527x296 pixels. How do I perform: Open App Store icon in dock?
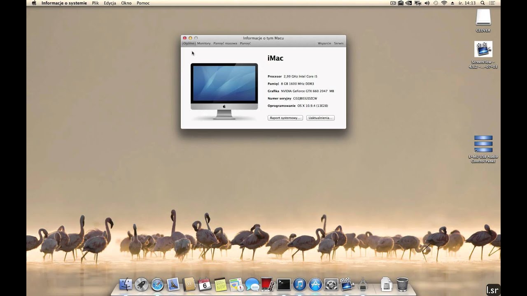click(x=315, y=284)
